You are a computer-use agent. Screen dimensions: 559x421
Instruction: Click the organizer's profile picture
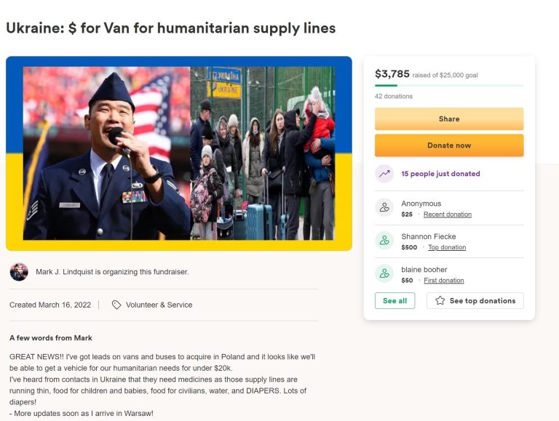click(x=19, y=272)
